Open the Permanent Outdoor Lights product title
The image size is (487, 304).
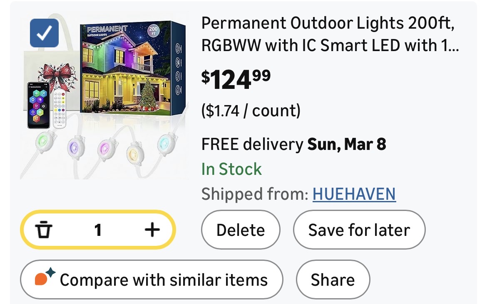click(330, 35)
